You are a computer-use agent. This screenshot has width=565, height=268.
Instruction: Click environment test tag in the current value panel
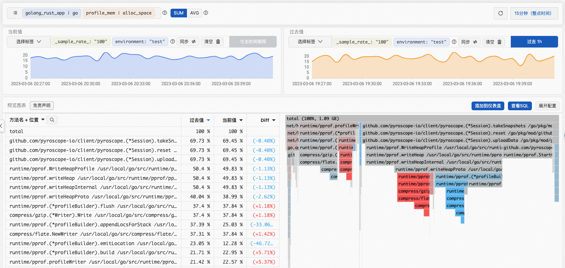click(140, 42)
